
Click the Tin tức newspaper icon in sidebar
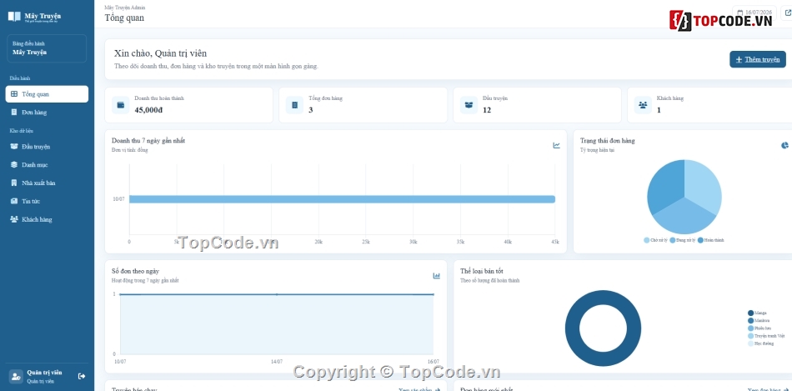(14, 201)
